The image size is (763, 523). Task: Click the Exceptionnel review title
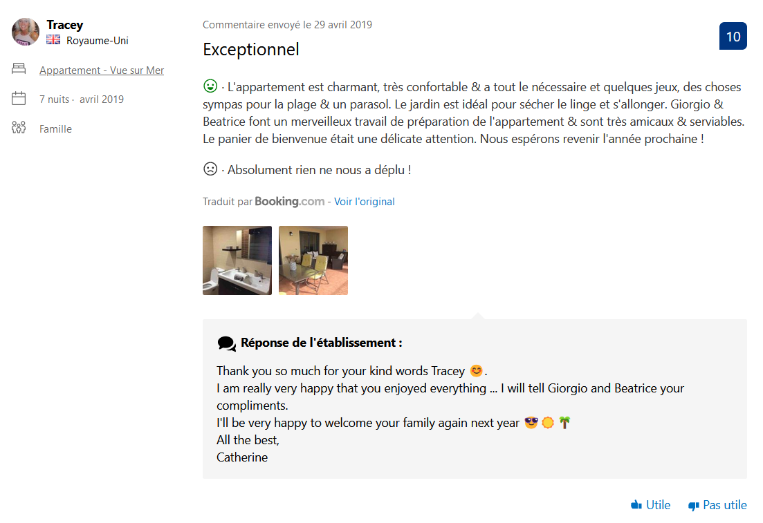coord(251,50)
